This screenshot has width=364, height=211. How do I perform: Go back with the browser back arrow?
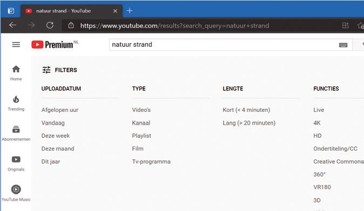pos(13,25)
